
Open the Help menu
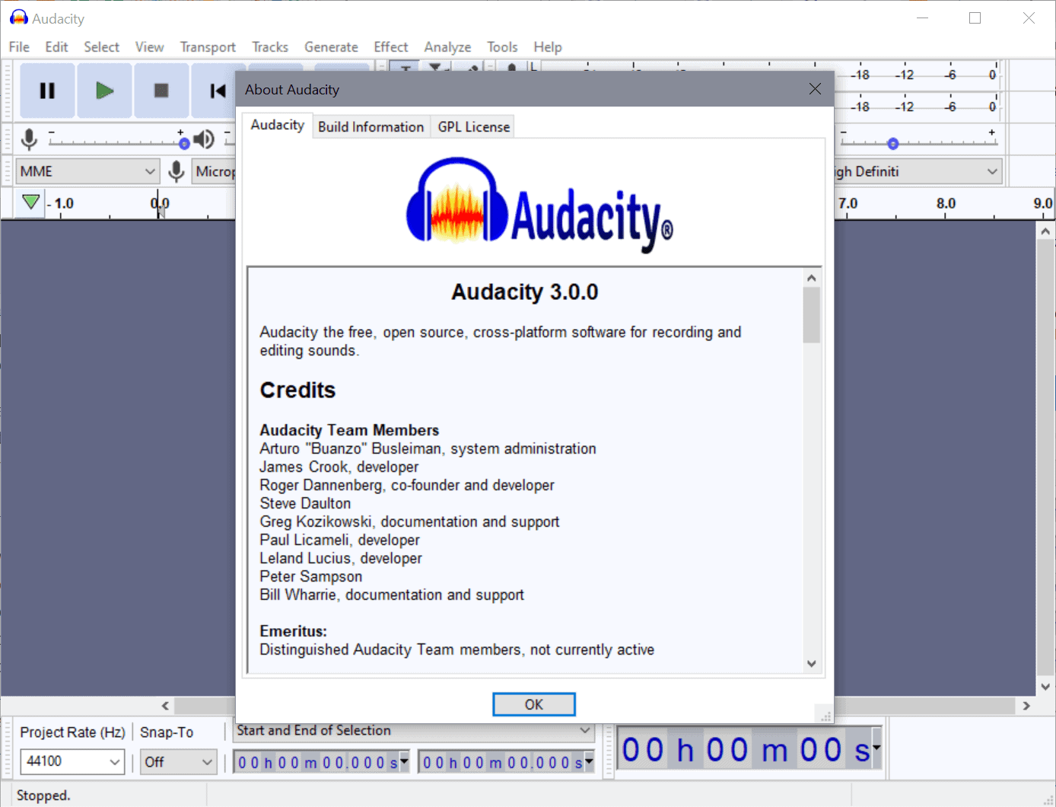pyautogui.click(x=547, y=47)
